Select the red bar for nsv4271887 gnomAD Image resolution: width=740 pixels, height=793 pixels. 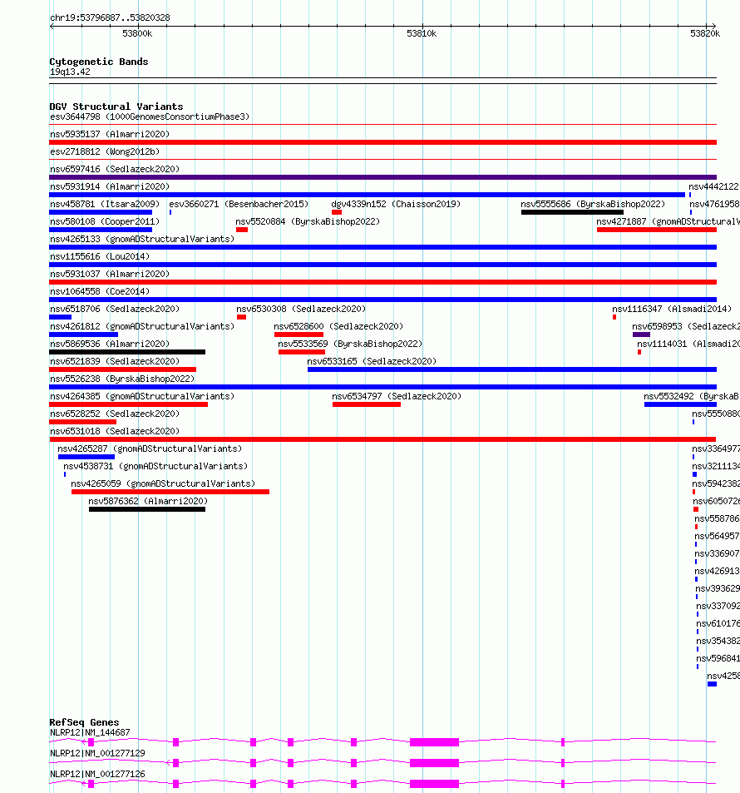(x=657, y=230)
